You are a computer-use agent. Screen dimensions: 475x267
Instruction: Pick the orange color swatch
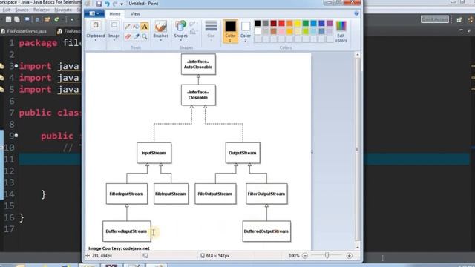tap(289, 23)
